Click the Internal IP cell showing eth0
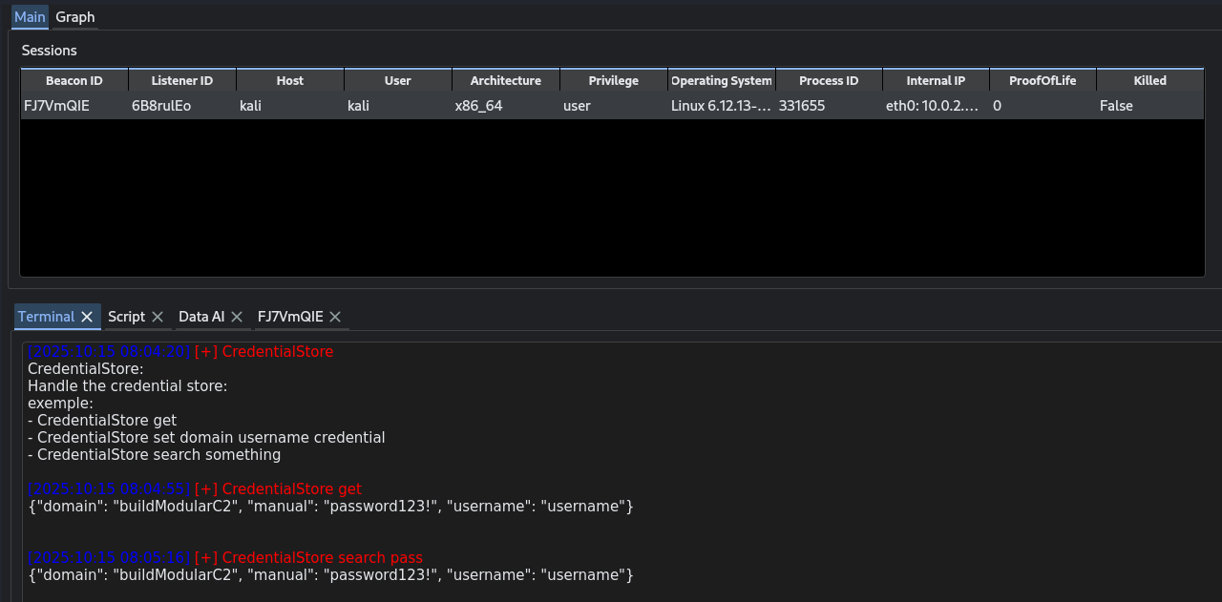 932,106
